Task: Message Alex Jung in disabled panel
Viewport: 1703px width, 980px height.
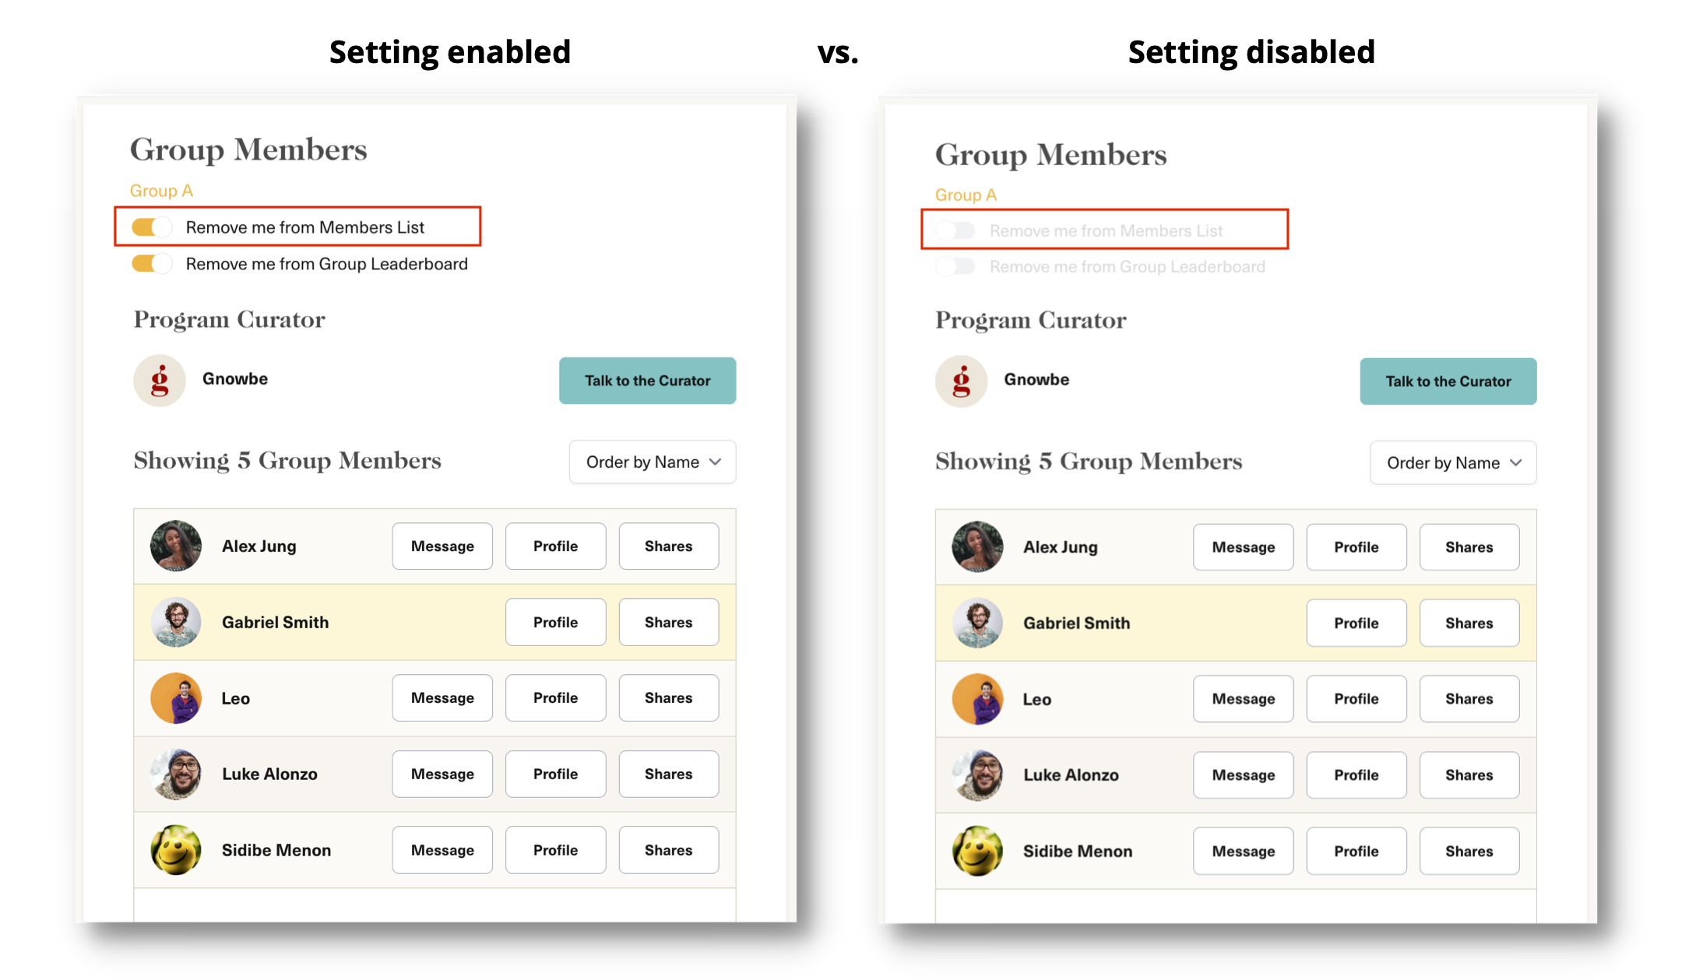Action: pyautogui.click(x=1244, y=547)
